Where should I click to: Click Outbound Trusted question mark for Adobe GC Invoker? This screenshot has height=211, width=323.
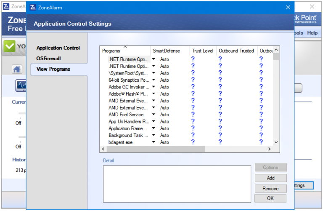[220, 87]
